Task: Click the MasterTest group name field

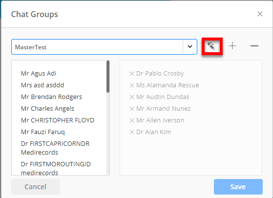Action: point(97,47)
